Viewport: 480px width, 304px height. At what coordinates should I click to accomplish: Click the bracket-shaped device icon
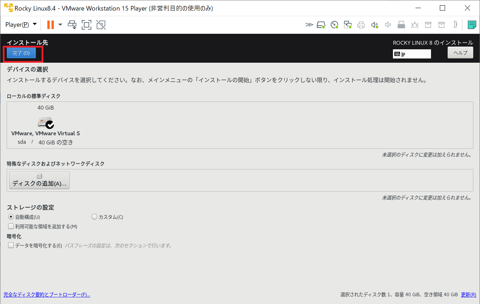click(x=455, y=25)
